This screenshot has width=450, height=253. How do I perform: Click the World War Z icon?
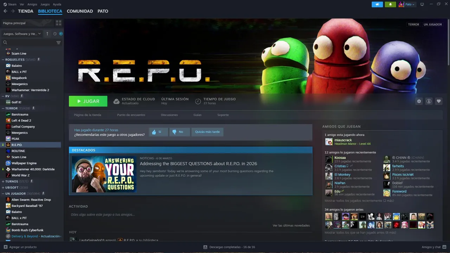8,175
